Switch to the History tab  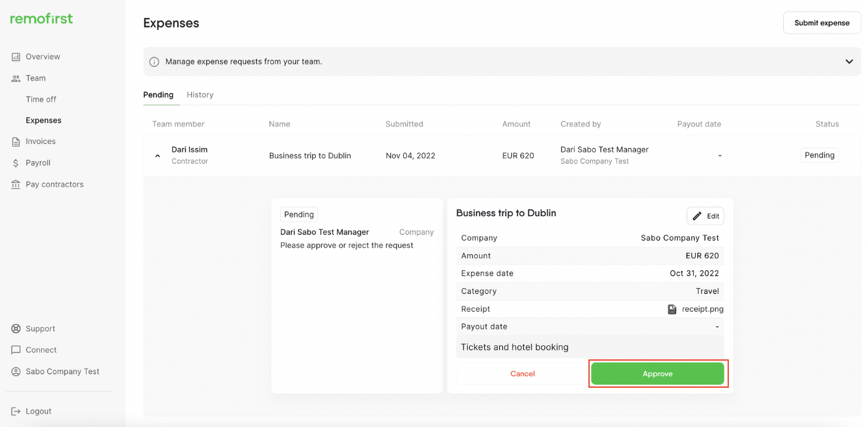[200, 95]
